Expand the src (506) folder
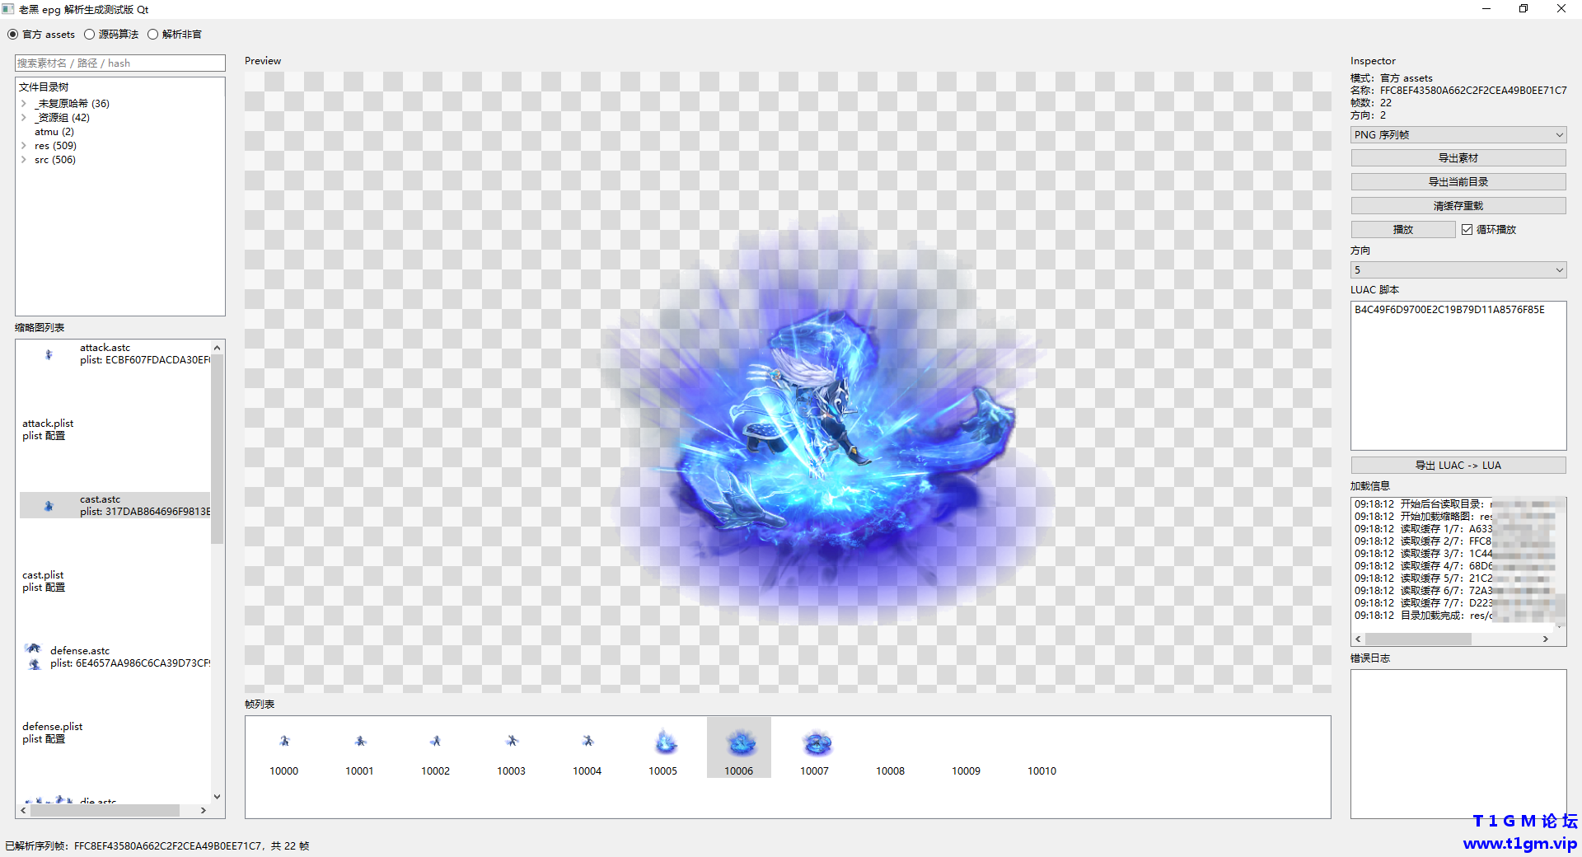This screenshot has width=1582, height=857. click(x=24, y=160)
